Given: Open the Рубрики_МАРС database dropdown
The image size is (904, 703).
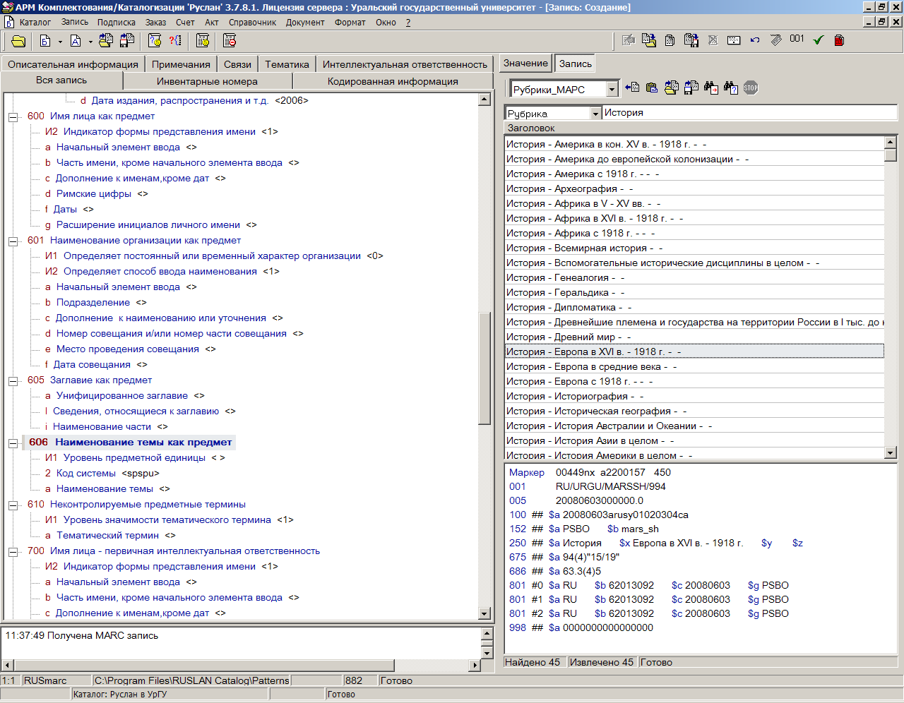Looking at the screenshot, I should 612,90.
